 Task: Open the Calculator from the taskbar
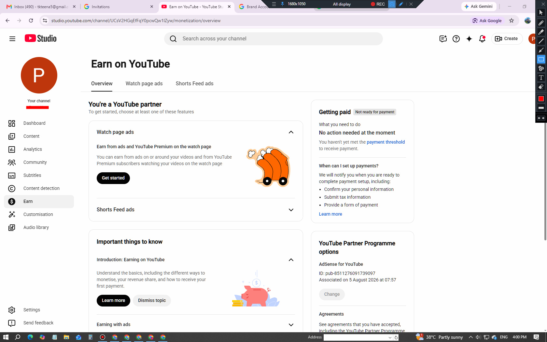tap(91, 337)
